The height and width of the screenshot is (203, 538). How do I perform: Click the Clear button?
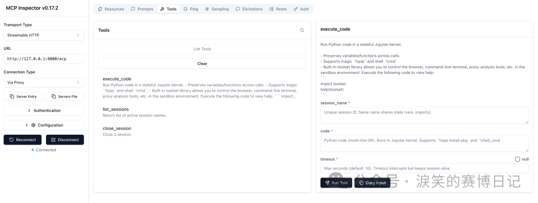pyautogui.click(x=202, y=63)
